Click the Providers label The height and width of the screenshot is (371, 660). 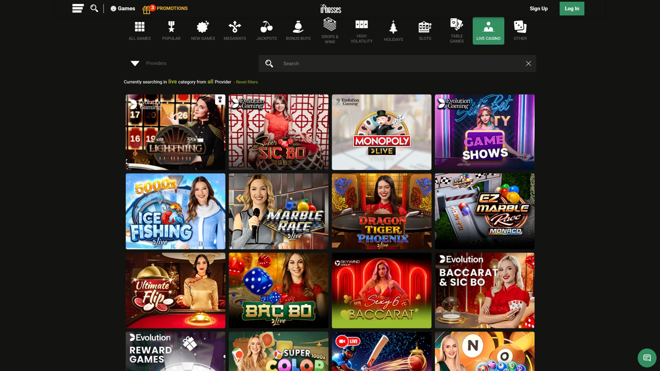point(156,63)
